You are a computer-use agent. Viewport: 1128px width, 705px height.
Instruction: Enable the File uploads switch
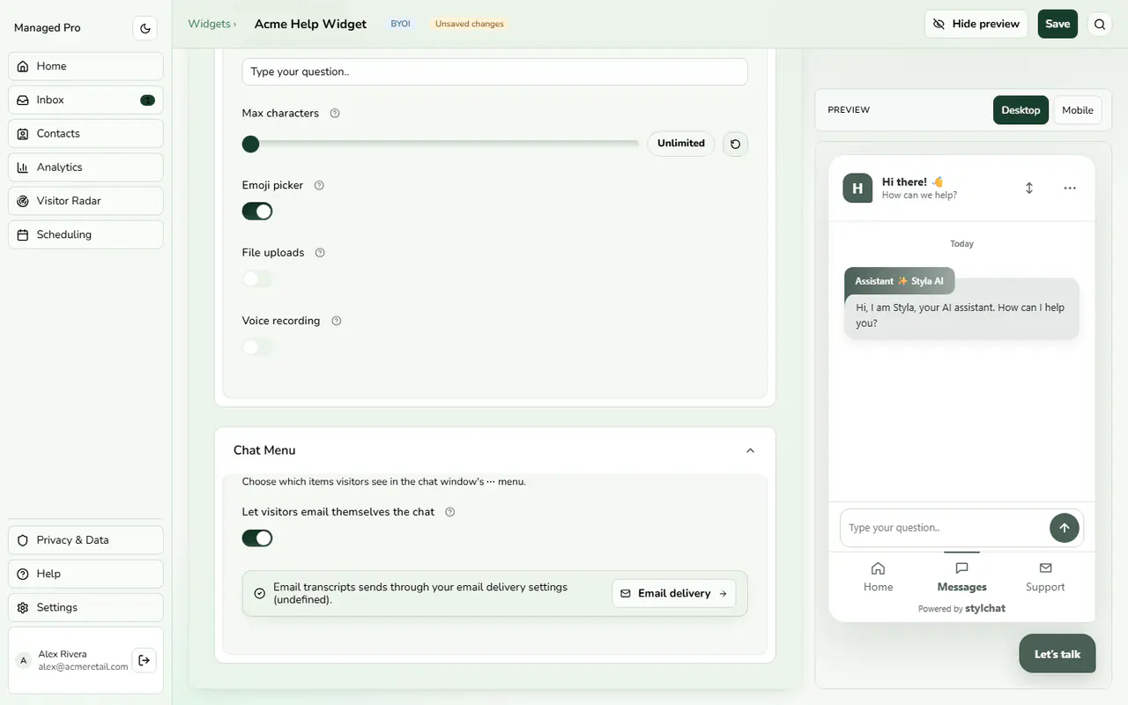[257, 278]
